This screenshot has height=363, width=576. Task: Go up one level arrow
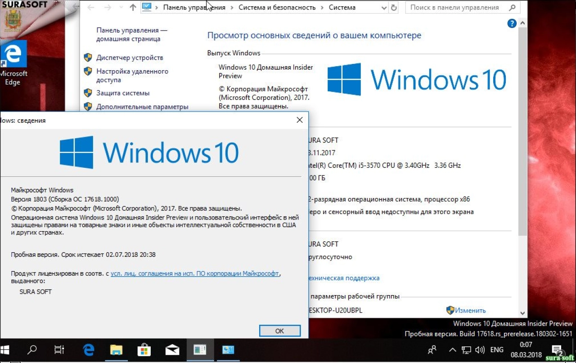click(132, 8)
